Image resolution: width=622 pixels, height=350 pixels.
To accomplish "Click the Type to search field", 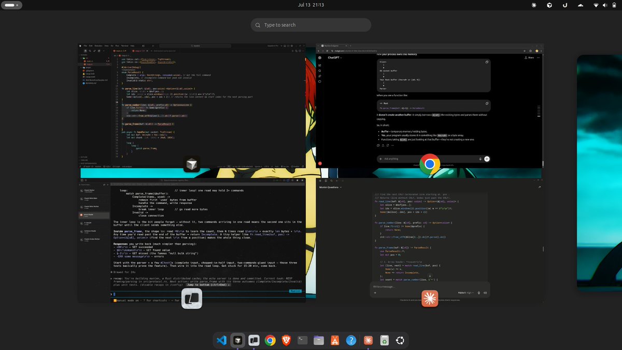I will coord(311,25).
